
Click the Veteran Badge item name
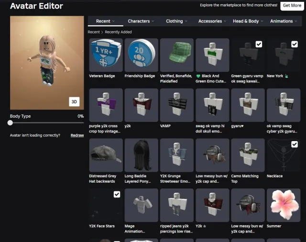point(102,76)
